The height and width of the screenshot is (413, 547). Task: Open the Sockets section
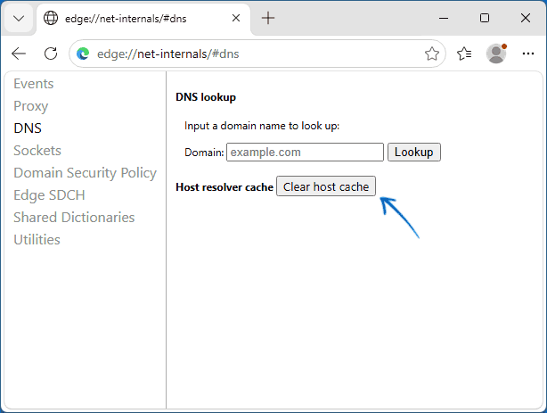[x=37, y=151]
